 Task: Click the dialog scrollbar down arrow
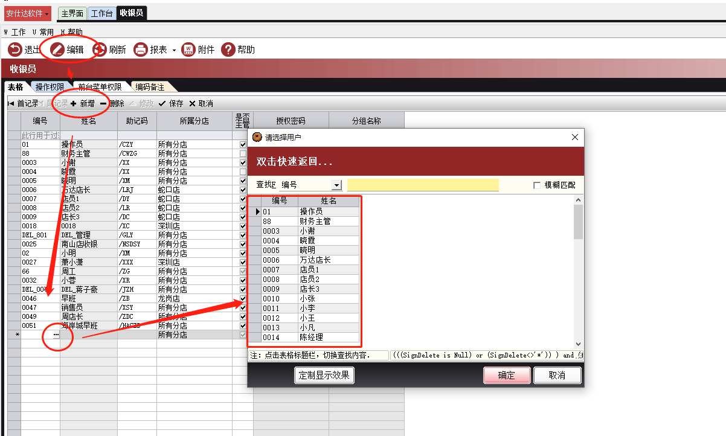[x=578, y=343]
